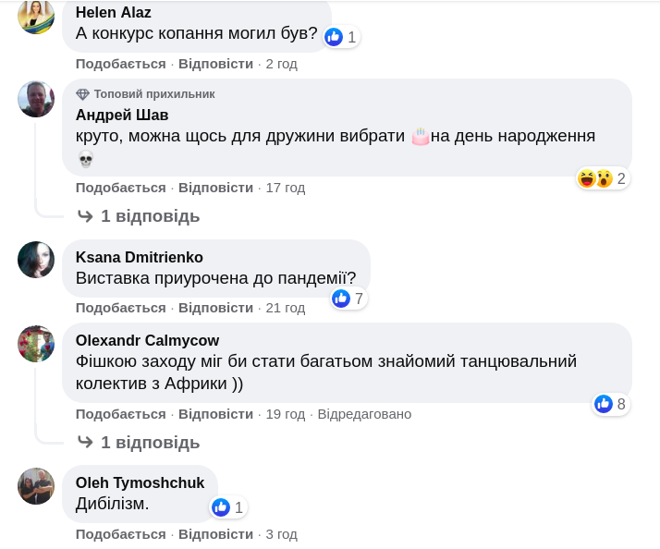Click Helen Alaz's profile avatar
This screenshot has height=549, width=660.
(36, 16)
